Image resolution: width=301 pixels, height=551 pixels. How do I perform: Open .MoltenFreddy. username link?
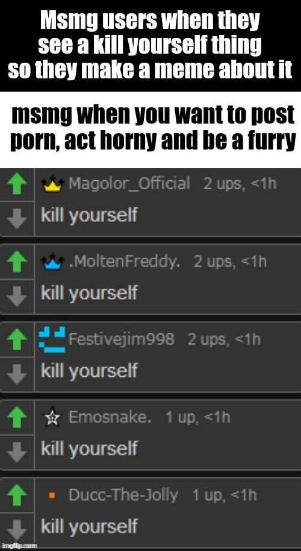pyautogui.click(x=125, y=262)
